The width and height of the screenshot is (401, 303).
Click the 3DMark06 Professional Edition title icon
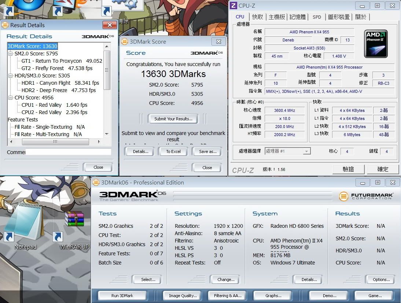click(96, 182)
